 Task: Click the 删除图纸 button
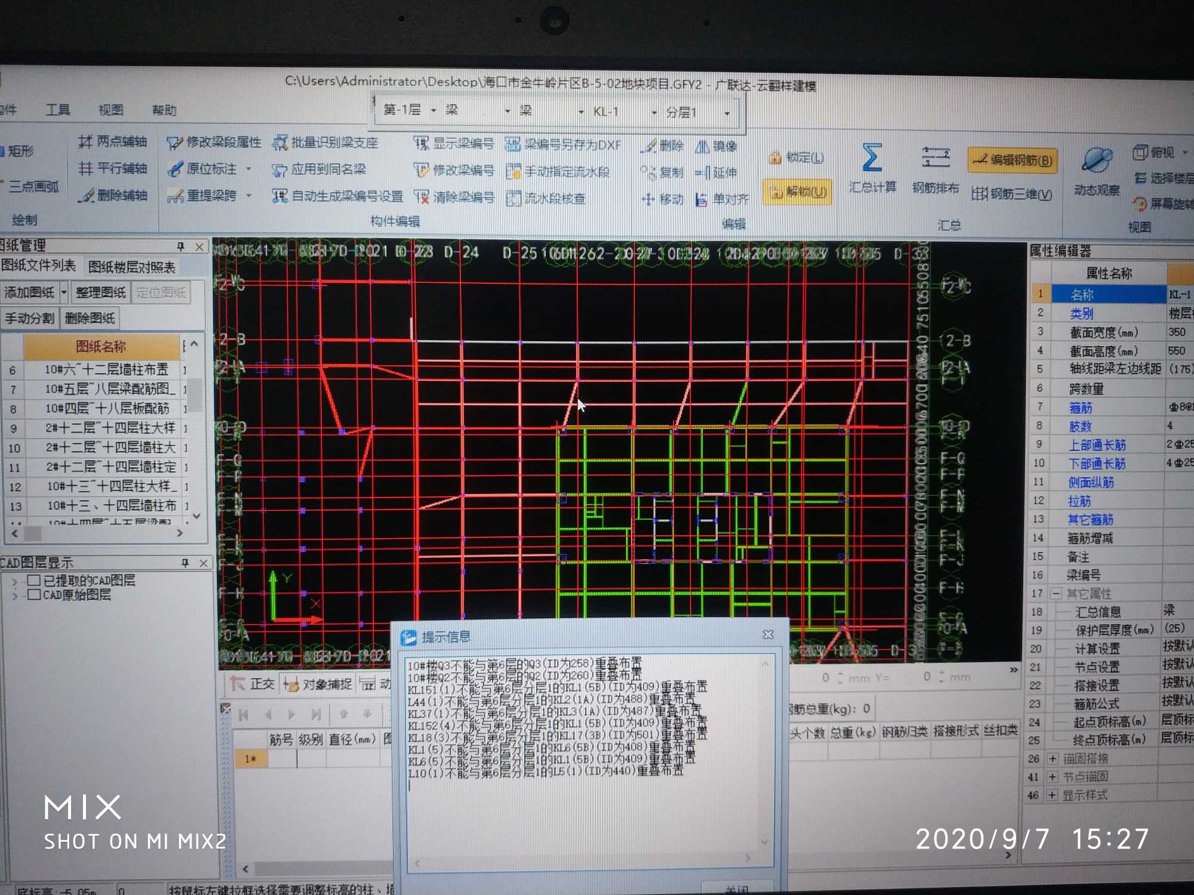90,318
